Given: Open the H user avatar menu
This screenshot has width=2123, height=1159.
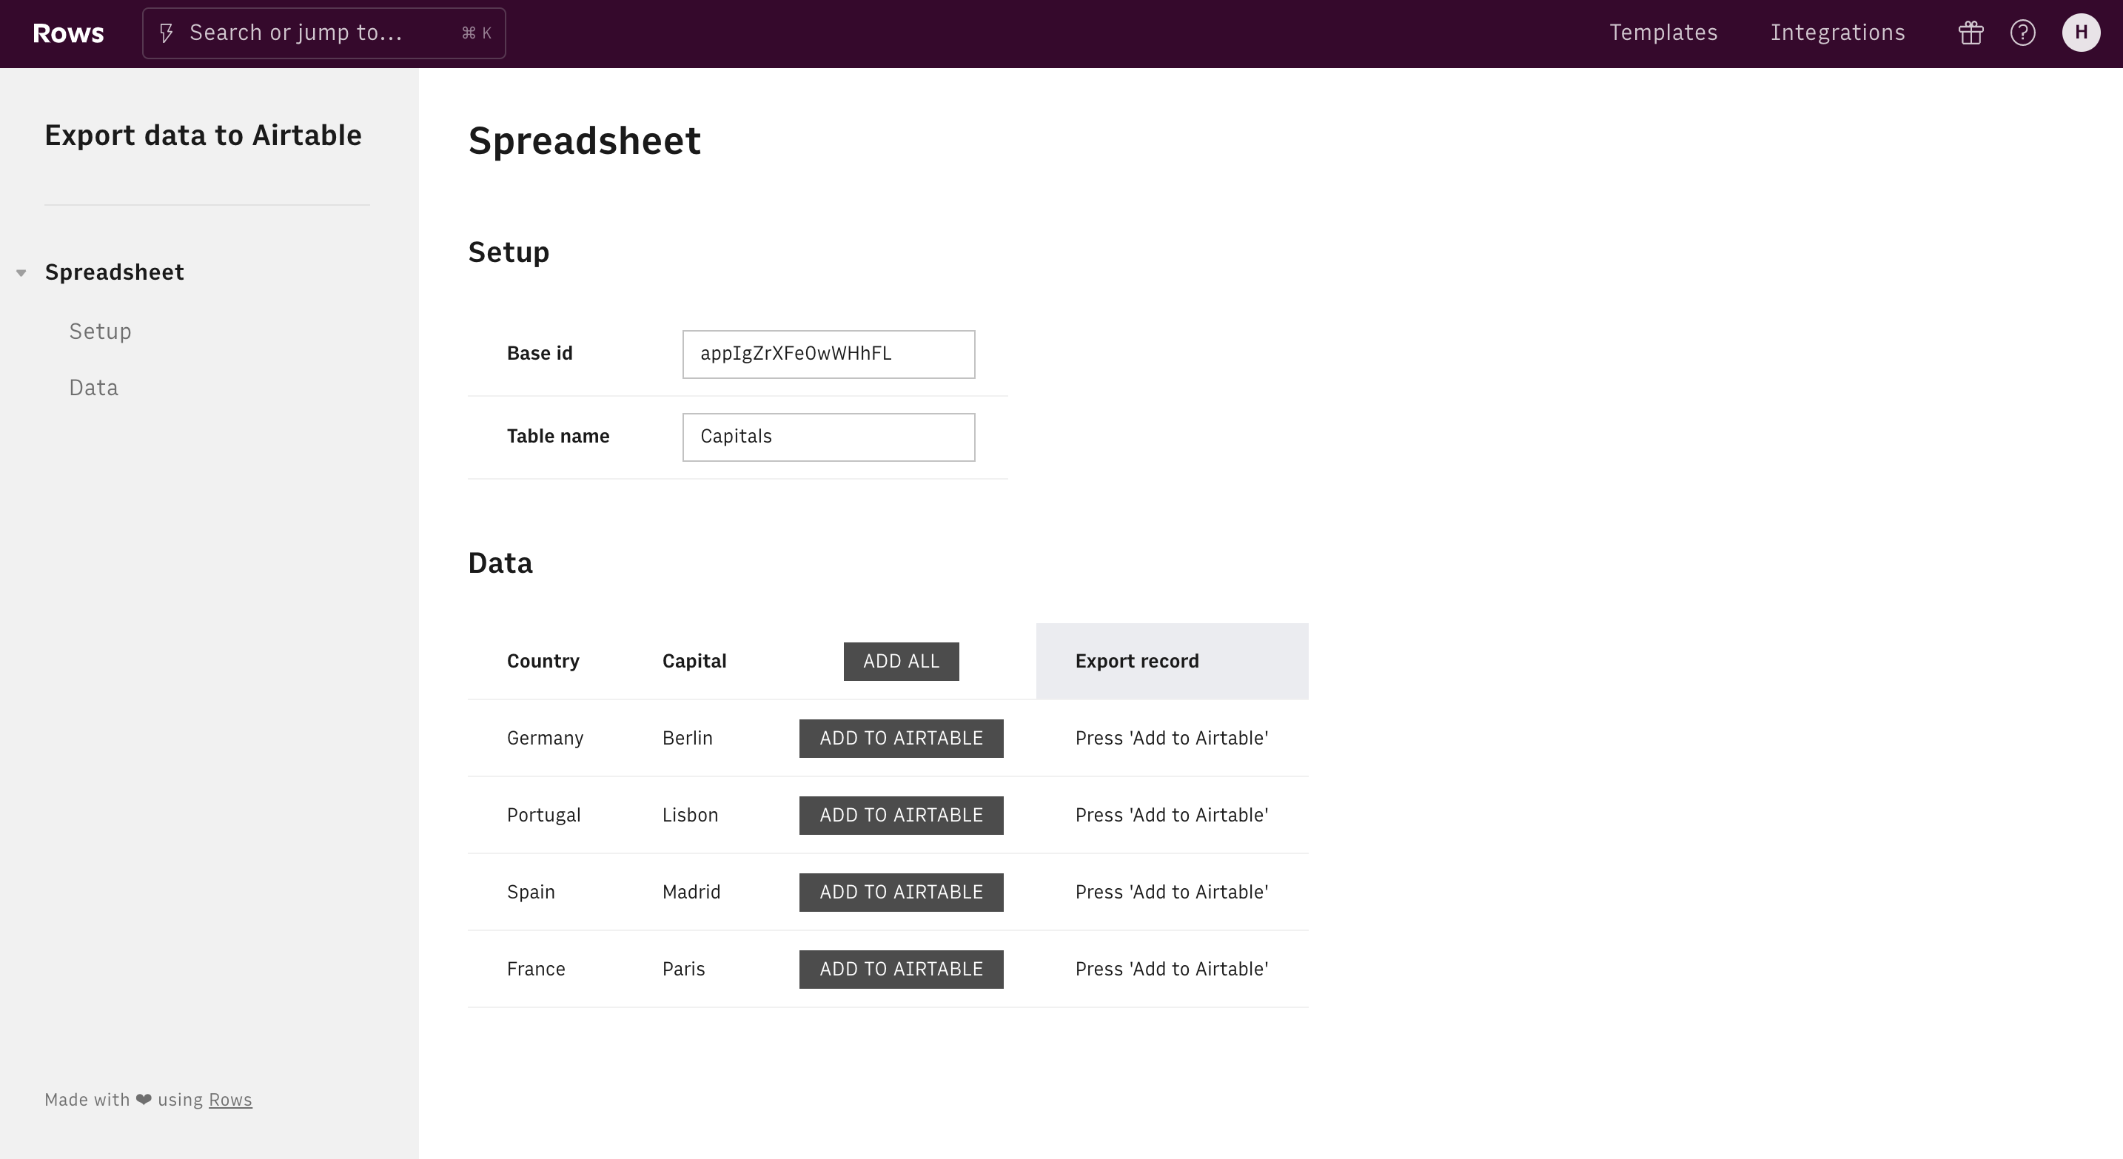Looking at the screenshot, I should coord(2081,33).
